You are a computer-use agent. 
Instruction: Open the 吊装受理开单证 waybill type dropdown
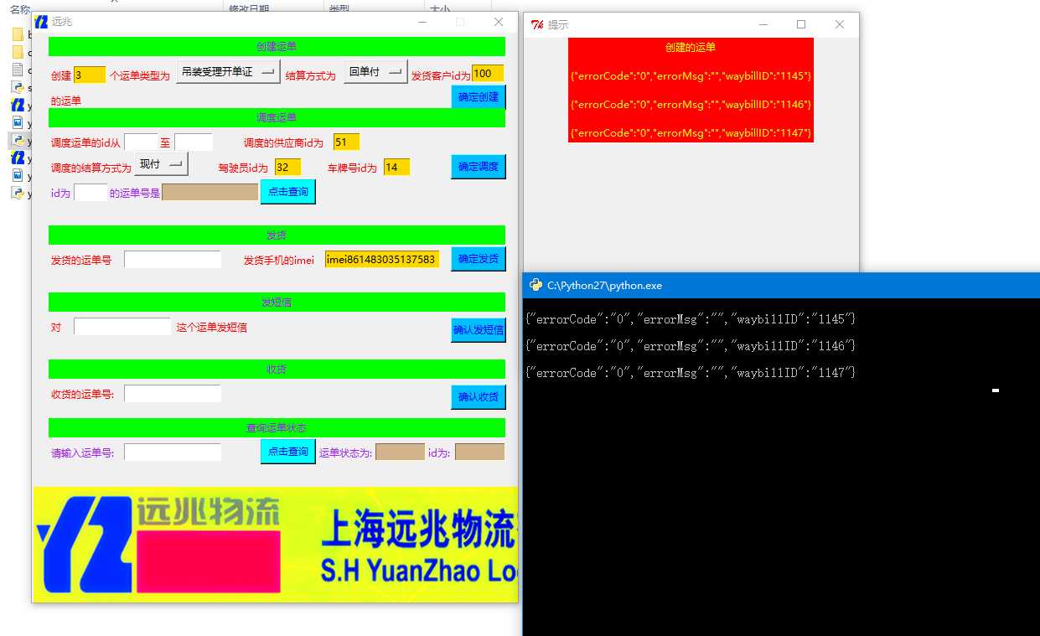click(x=228, y=73)
